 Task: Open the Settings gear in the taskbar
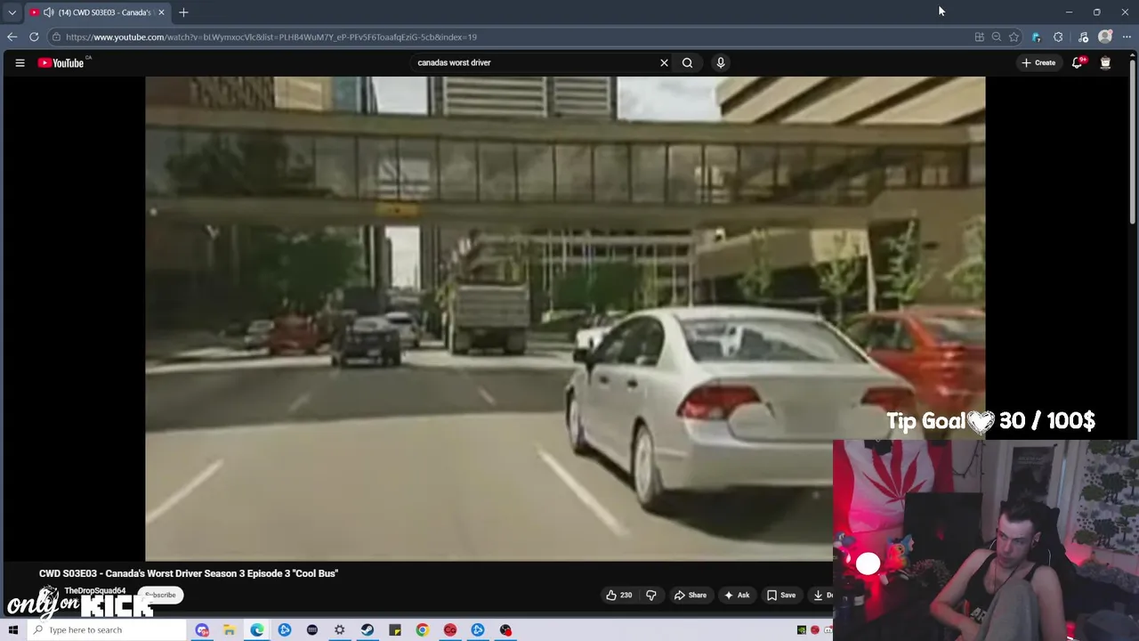339,629
